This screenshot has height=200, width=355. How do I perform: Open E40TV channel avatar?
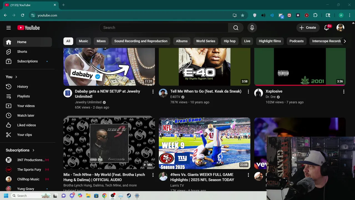pos(163,93)
